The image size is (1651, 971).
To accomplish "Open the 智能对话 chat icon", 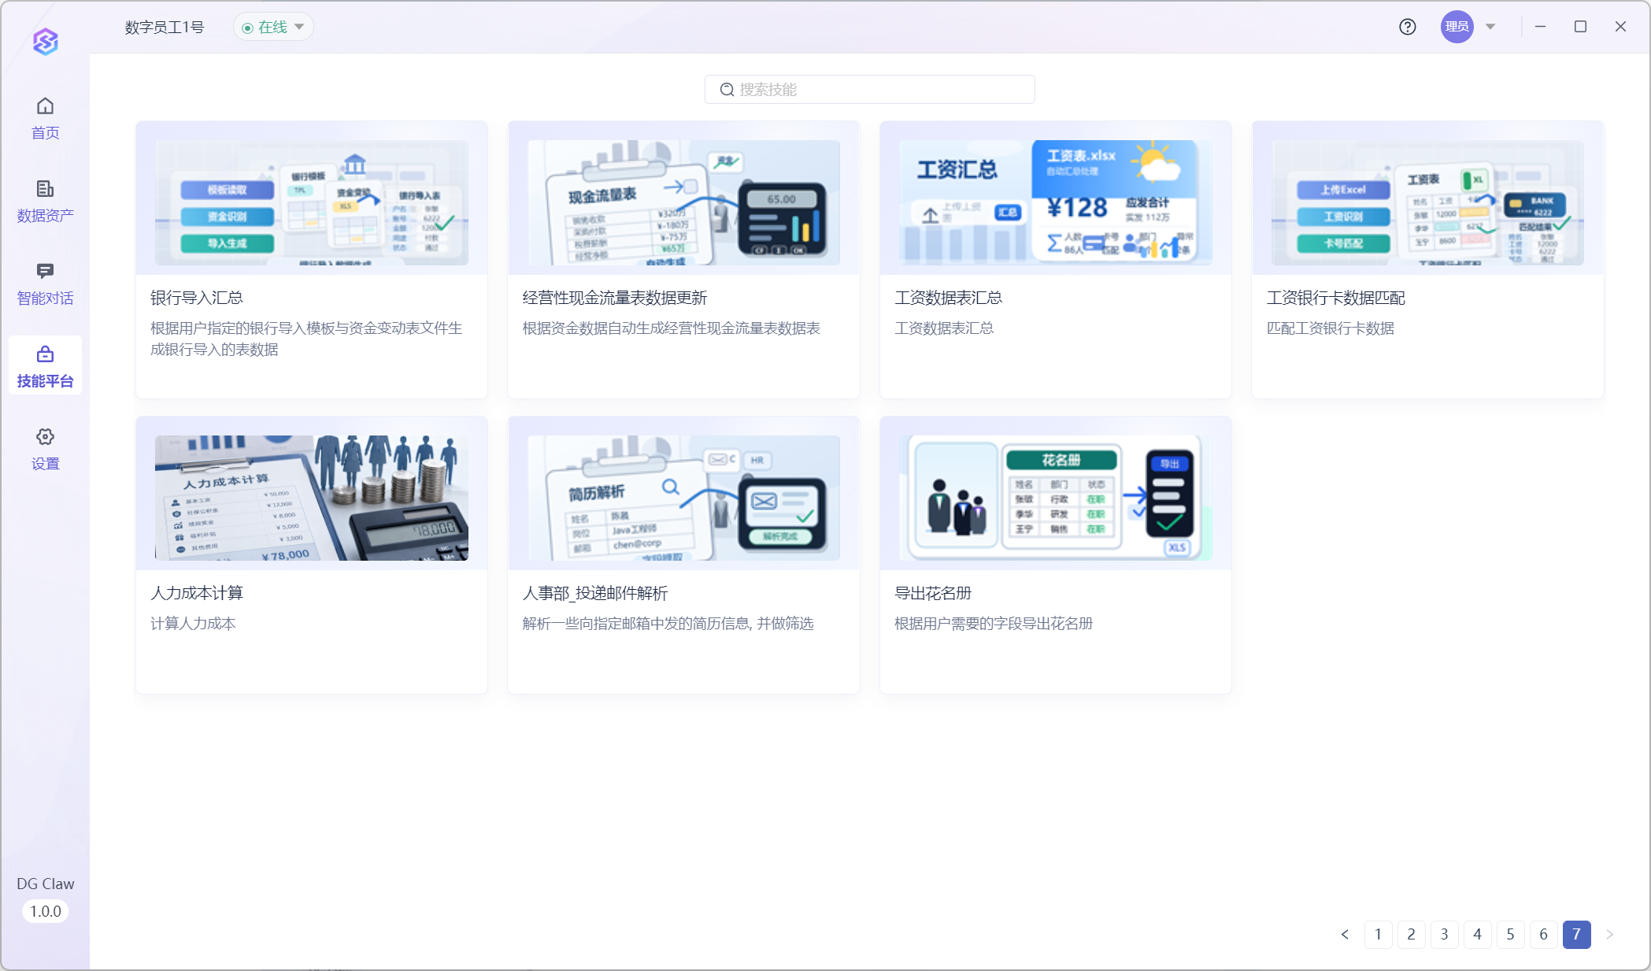I will [x=45, y=272].
